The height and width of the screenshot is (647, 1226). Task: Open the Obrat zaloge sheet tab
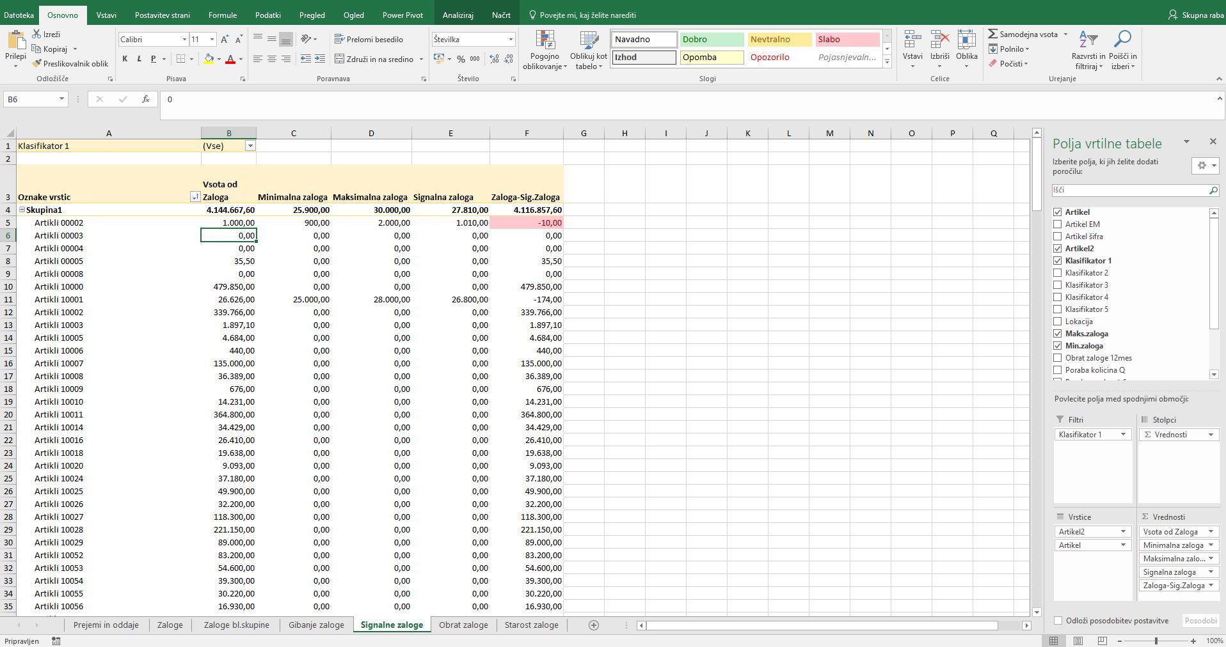463,625
